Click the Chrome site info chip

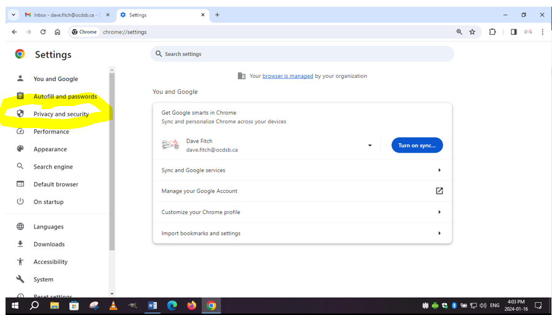[x=84, y=32]
